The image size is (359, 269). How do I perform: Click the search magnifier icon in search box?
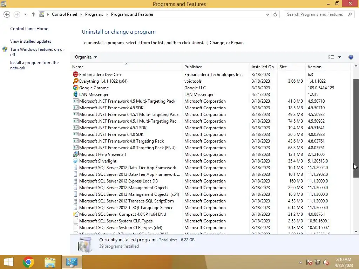coord(350,14)
